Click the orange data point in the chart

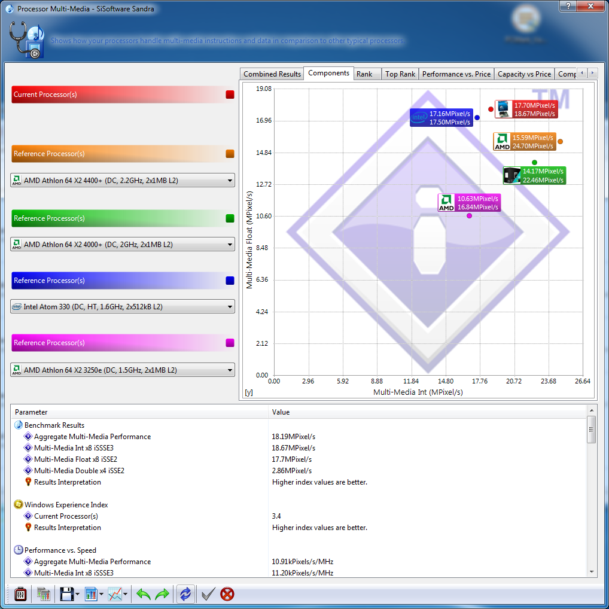coord(560,141)
